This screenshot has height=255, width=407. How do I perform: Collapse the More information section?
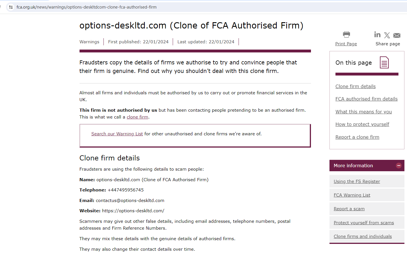pyautogui.click(x=399, y=166)
